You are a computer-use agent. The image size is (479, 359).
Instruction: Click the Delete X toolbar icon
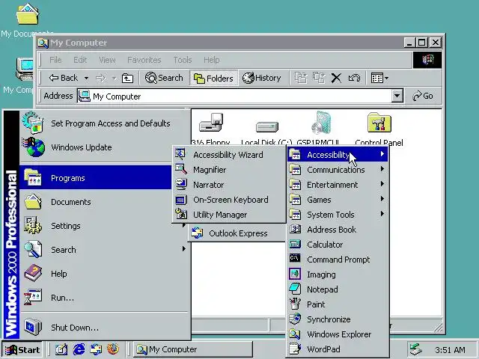(x=336, y=78)
